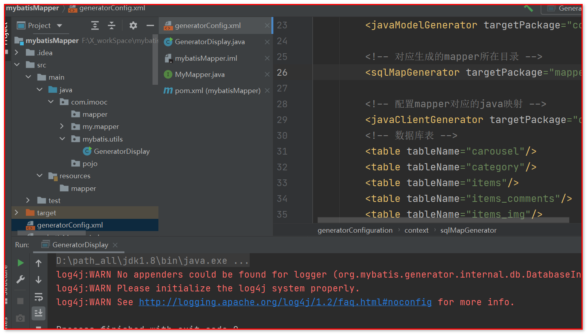Click line number 26 in the gutter
The height and width of the screenshot is (334, 587).
point(282,73)
